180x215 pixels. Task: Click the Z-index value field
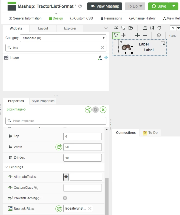pyautogui.click(x=83, y=158)
